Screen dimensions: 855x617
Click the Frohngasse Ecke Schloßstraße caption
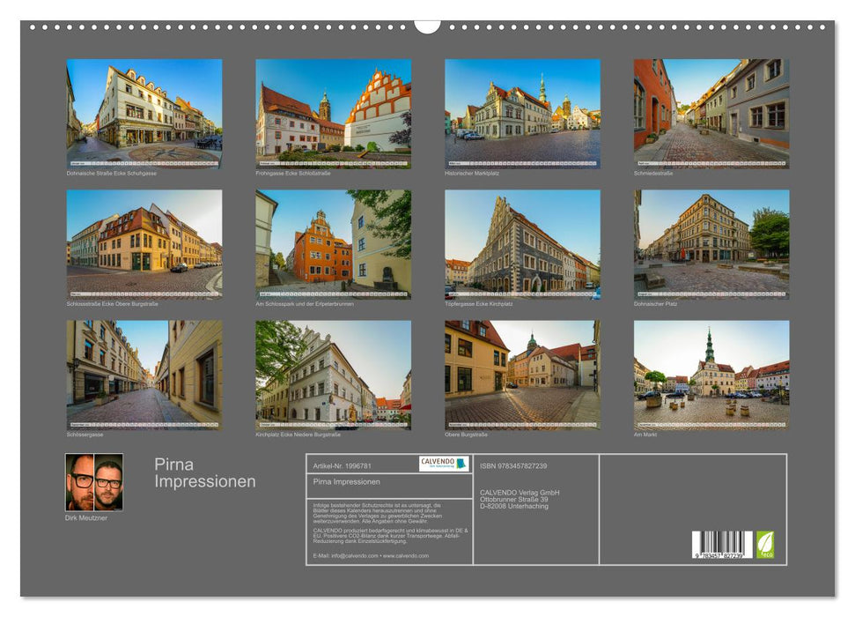coord(295,175)
